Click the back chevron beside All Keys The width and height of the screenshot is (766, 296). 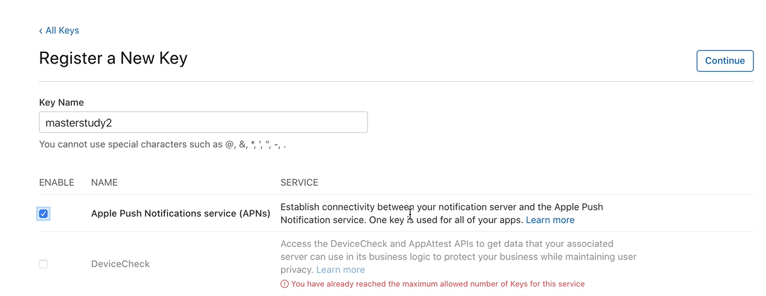[x=40, y=31]
